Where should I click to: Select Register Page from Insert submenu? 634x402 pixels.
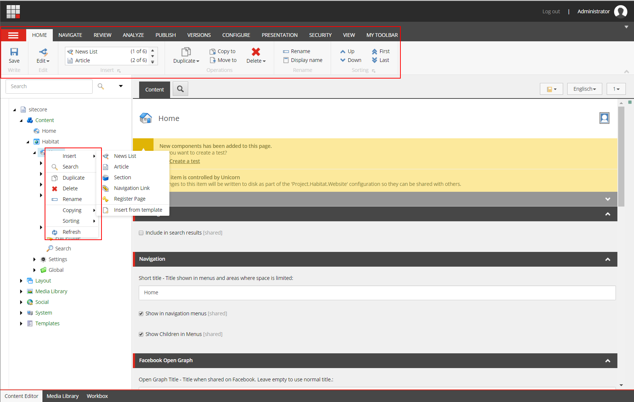[x=130, y=199]
